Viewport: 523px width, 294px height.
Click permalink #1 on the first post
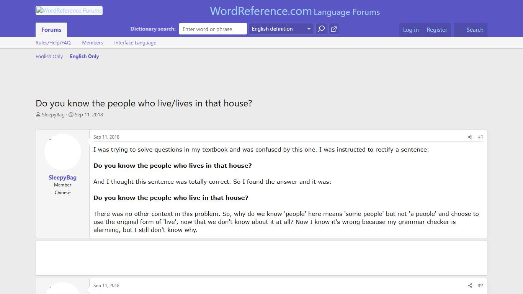pyautogui.click(x=481, y=137)
